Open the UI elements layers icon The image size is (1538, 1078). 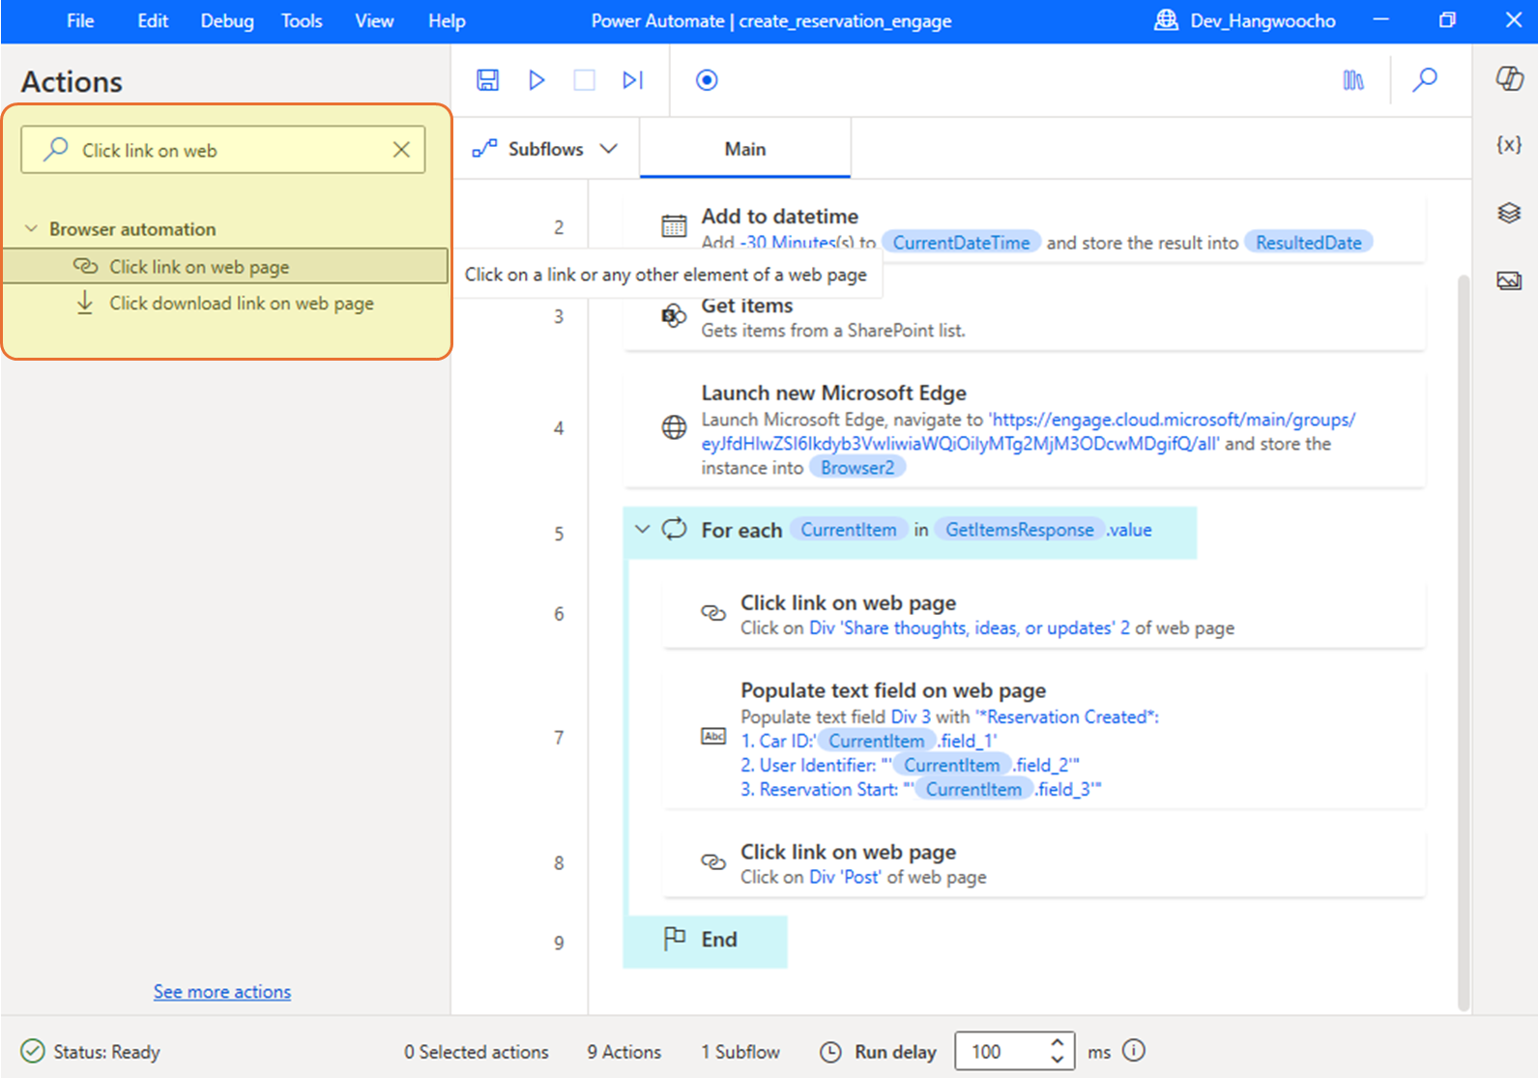1509,213
